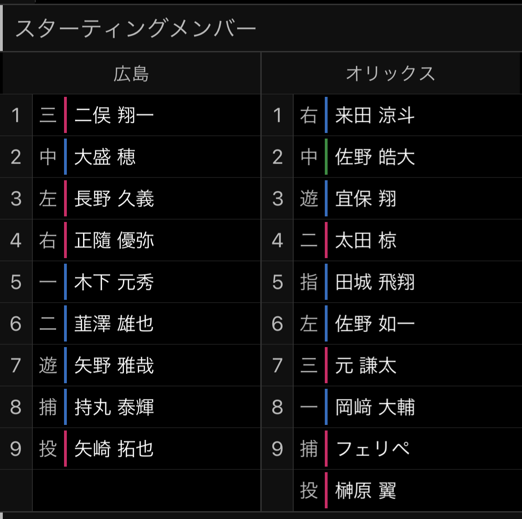Open shortstop 矢野 雅哉 details

pyautogui.click(x=114, y=366)
